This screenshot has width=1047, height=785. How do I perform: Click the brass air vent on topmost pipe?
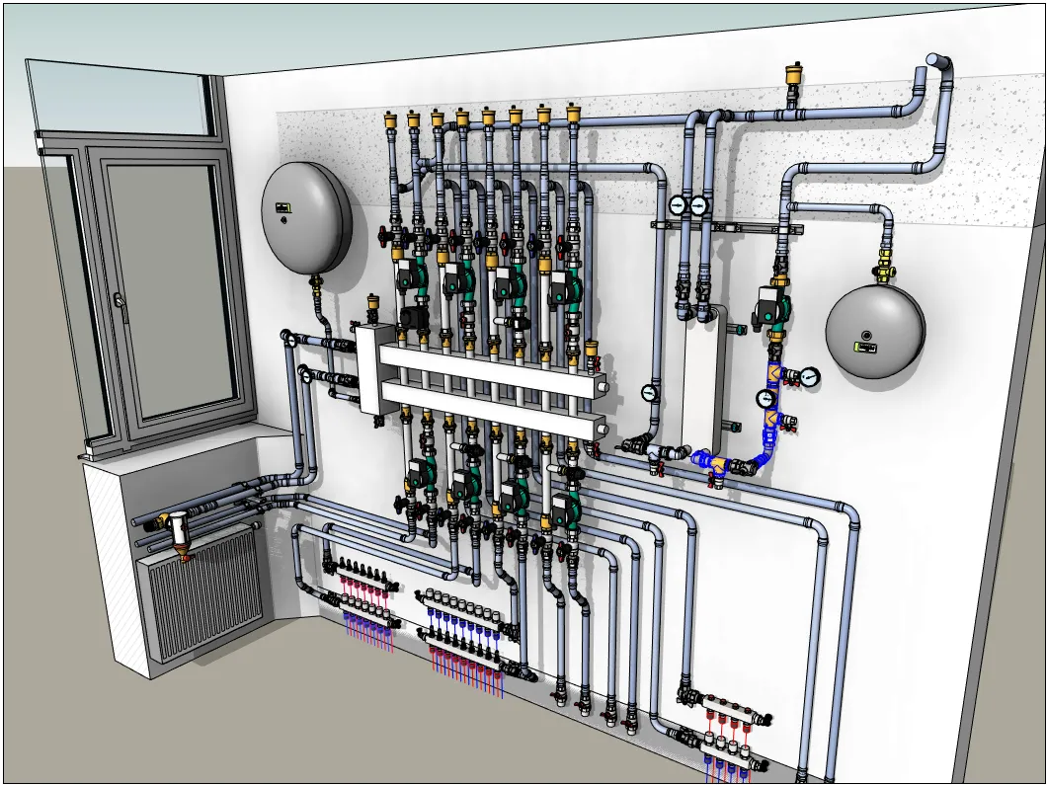(x=791, y=76)
